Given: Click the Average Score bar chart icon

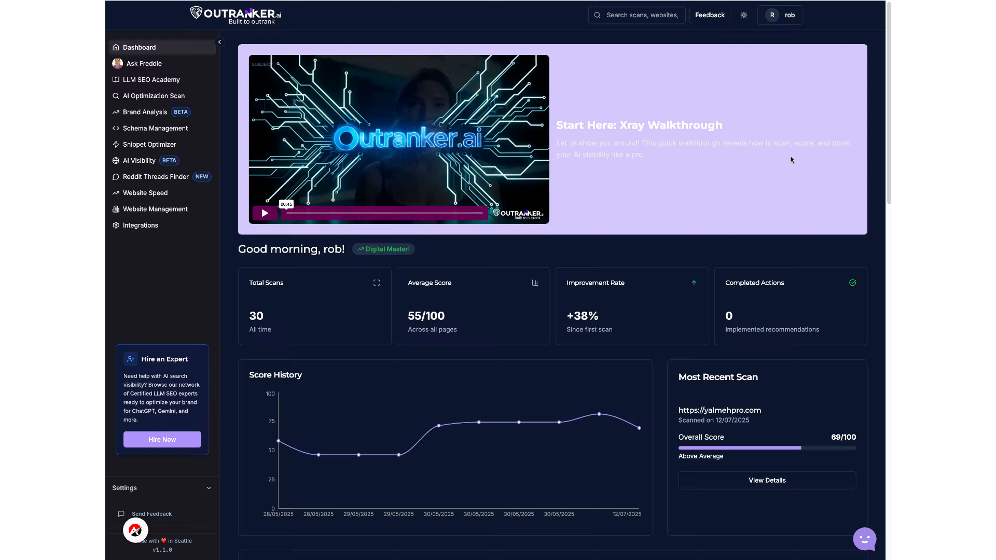Looking at the screenshot, I should pos(535,283).
